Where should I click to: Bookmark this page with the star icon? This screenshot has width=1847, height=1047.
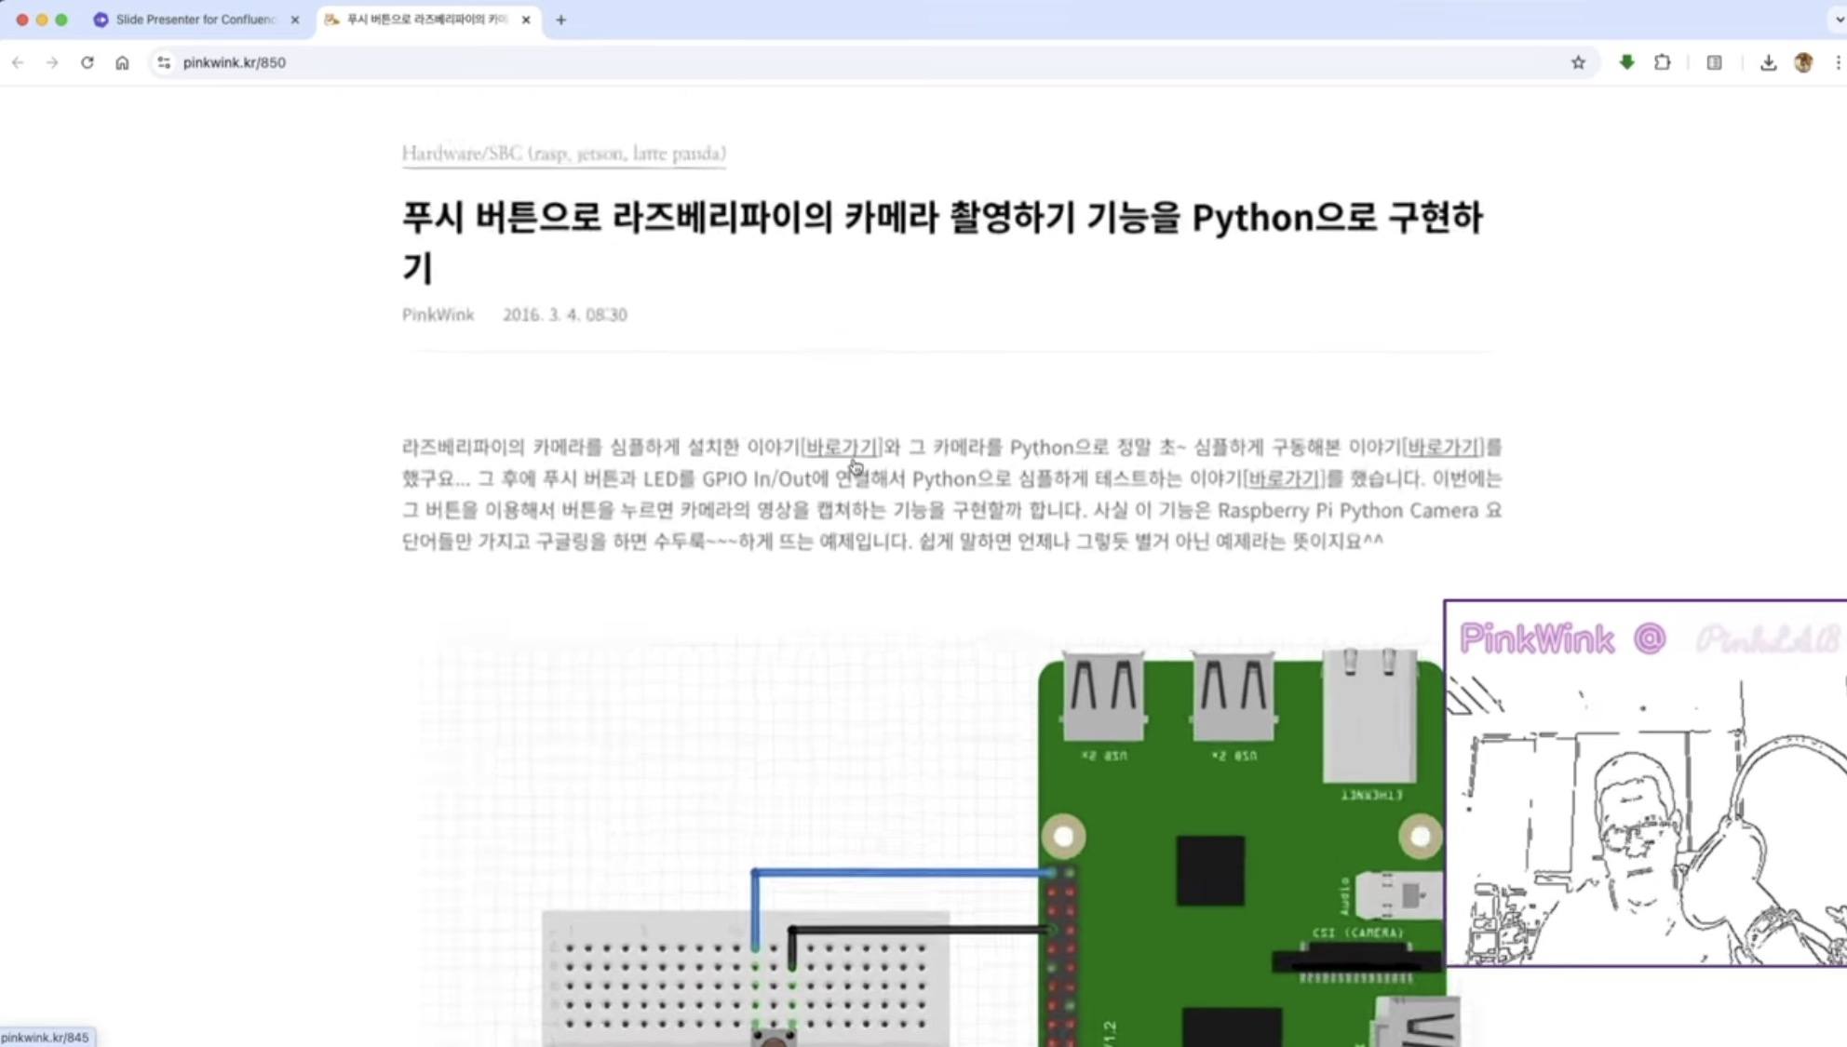pos(1578,62)
